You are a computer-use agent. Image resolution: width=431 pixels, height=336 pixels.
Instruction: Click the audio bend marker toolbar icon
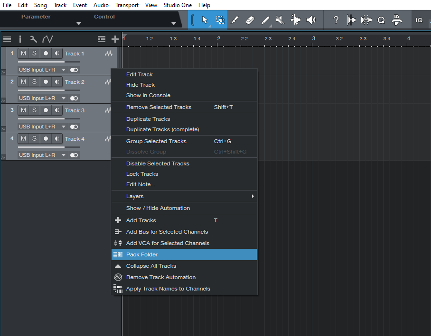351,20
